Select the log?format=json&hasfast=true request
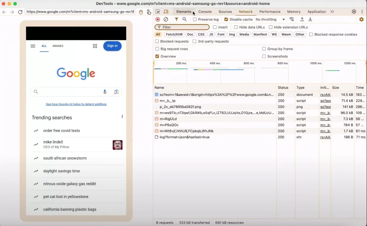The image size is (367, 226). coord(260,137)
